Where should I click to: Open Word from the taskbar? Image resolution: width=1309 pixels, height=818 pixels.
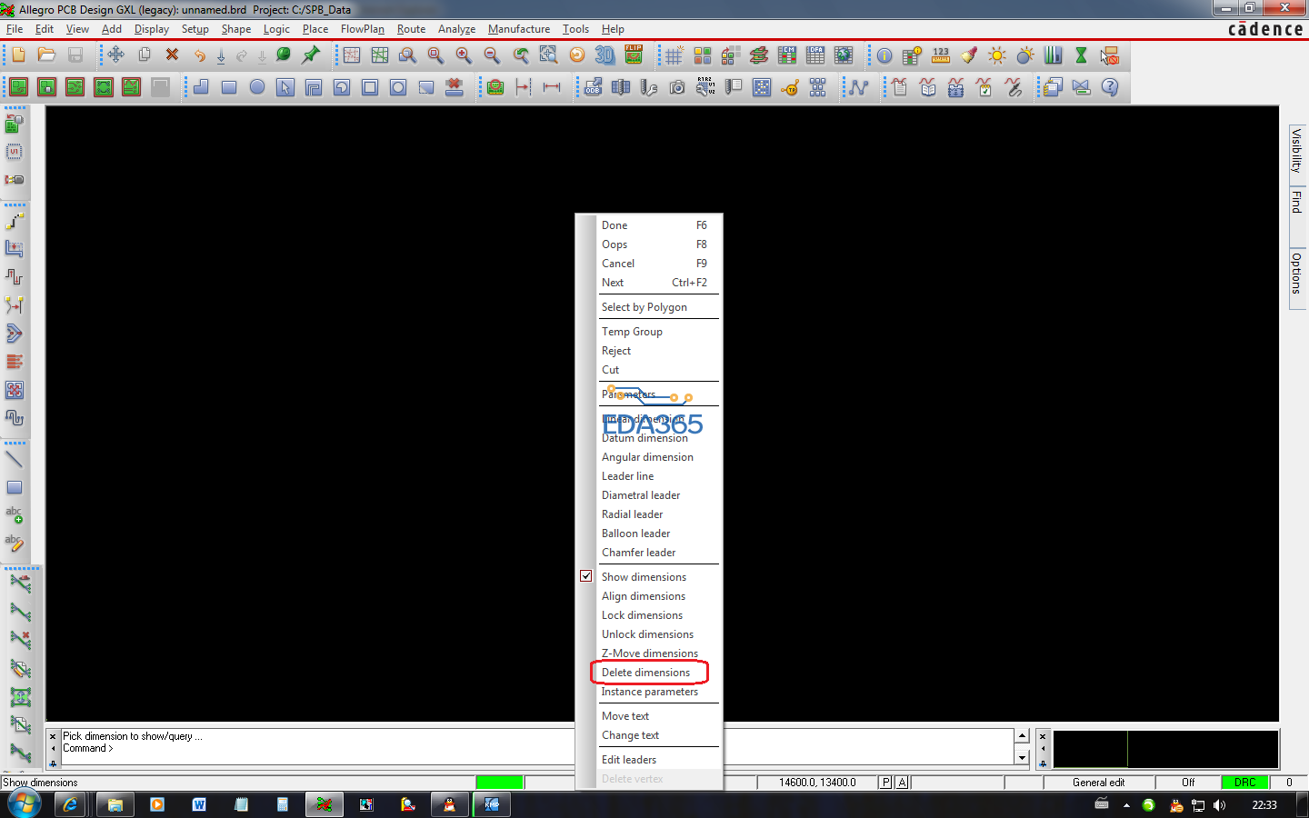(199, 804)
